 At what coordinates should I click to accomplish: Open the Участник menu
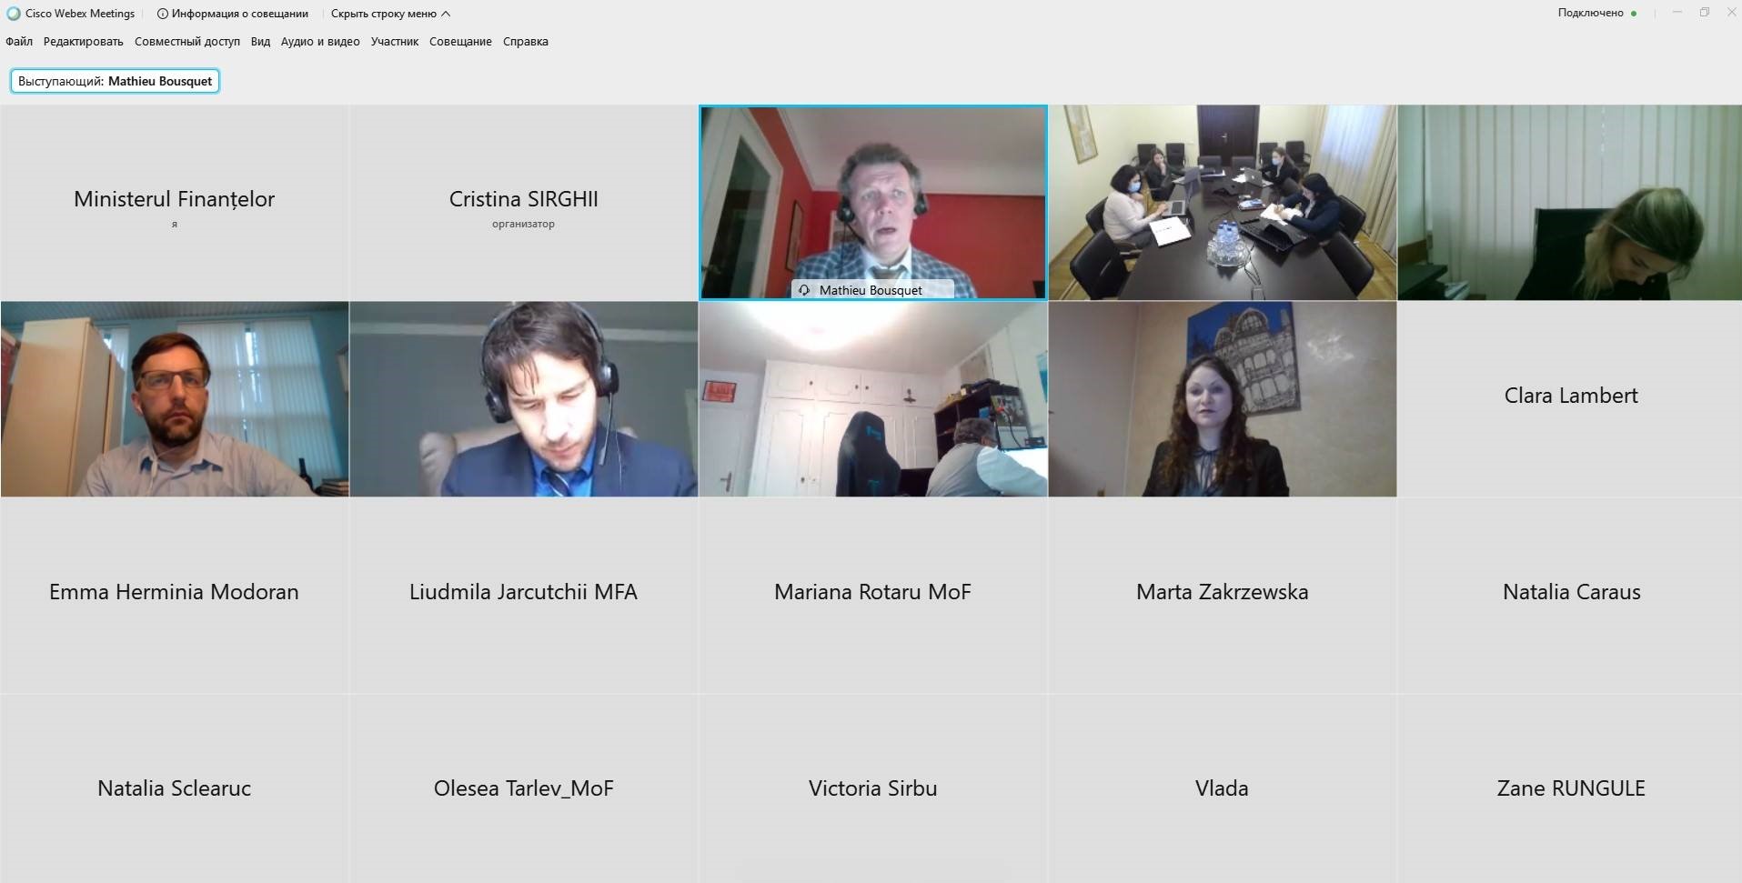click(395, 42)
